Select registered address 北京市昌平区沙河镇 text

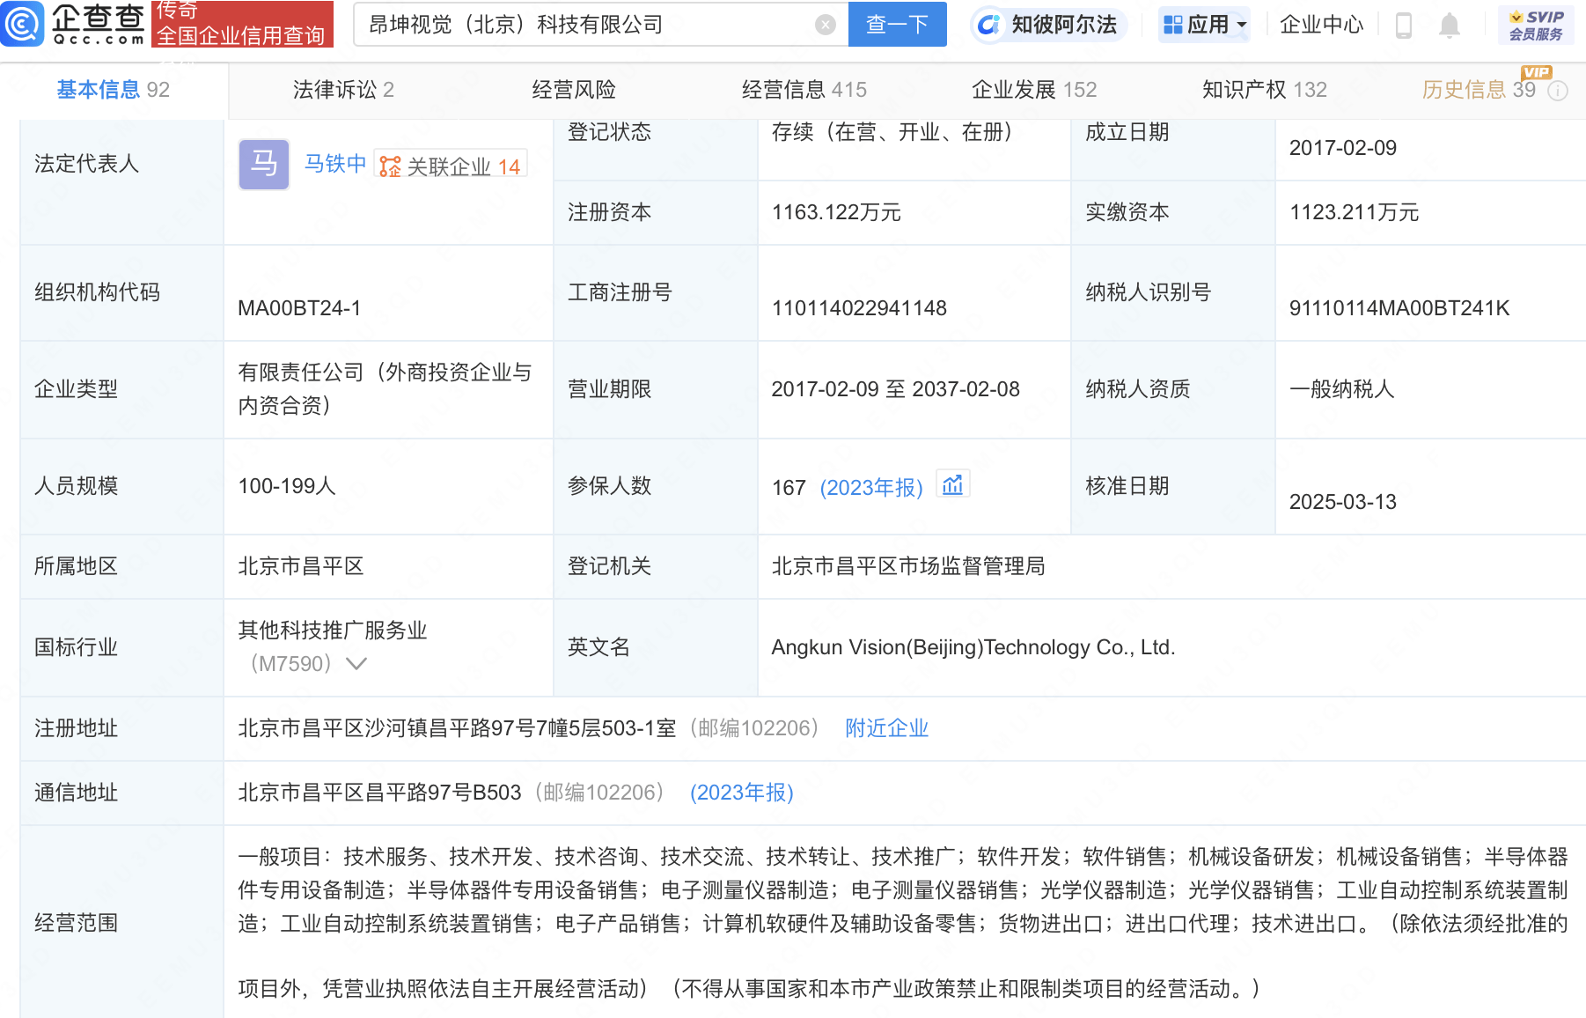point(457,728)
